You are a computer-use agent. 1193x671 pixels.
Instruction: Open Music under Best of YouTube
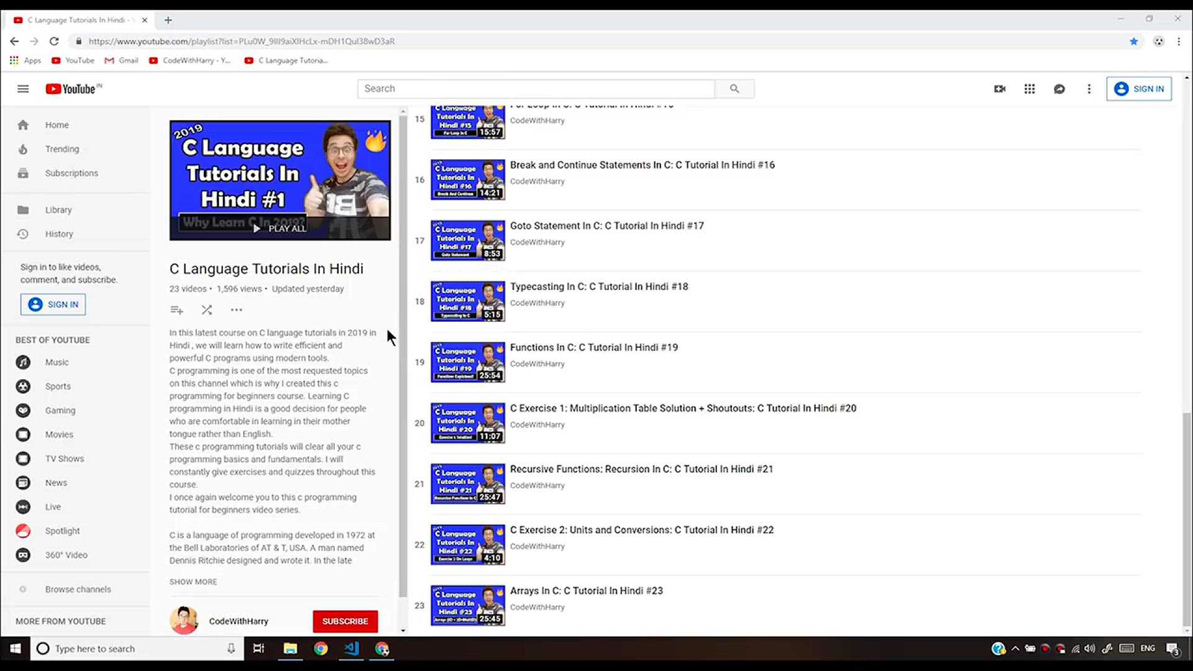[x=75, y=362]
